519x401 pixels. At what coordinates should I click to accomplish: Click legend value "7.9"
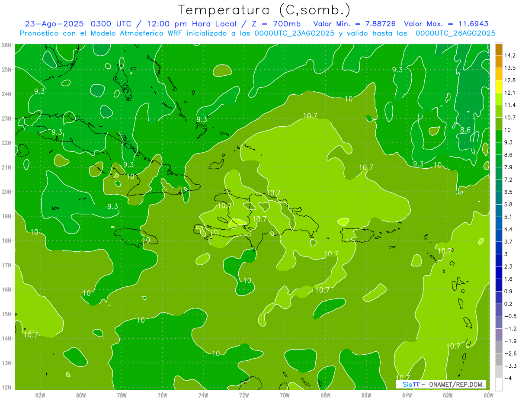click(x=508, y=167)
